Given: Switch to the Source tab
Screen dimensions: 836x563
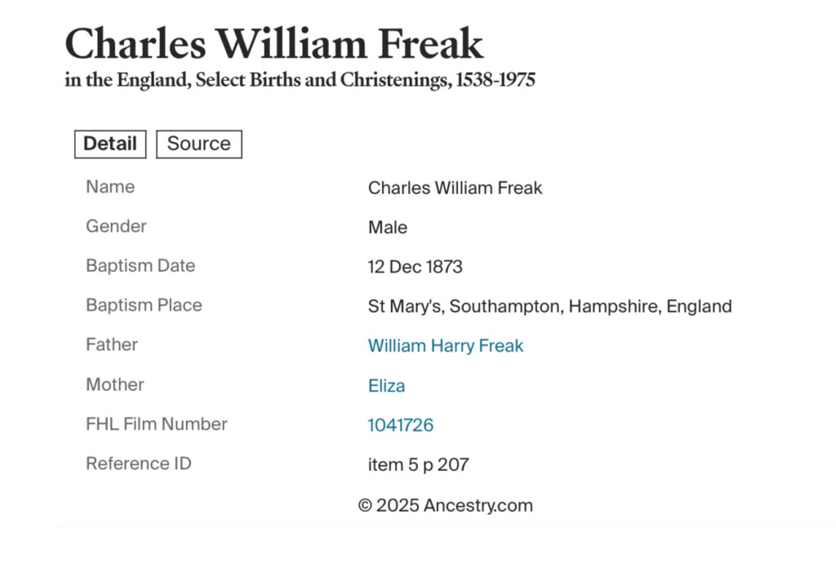Looking at the screenshot, I should (x=198, y=144).
